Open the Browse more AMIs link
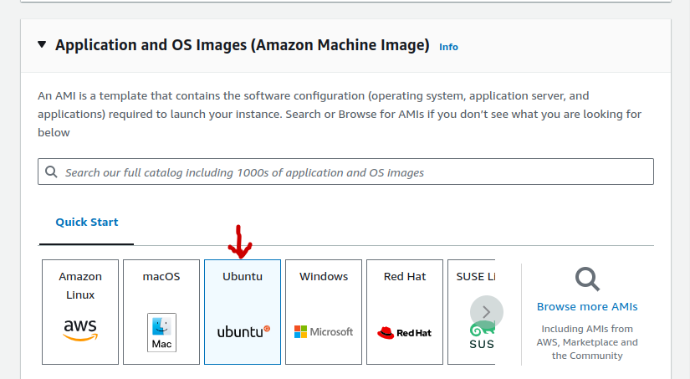The width and height of the screenshot is (690, 379). [x=587, y=306]
